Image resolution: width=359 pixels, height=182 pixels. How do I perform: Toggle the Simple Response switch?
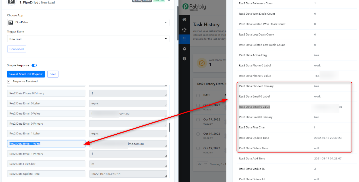point(34,65)
